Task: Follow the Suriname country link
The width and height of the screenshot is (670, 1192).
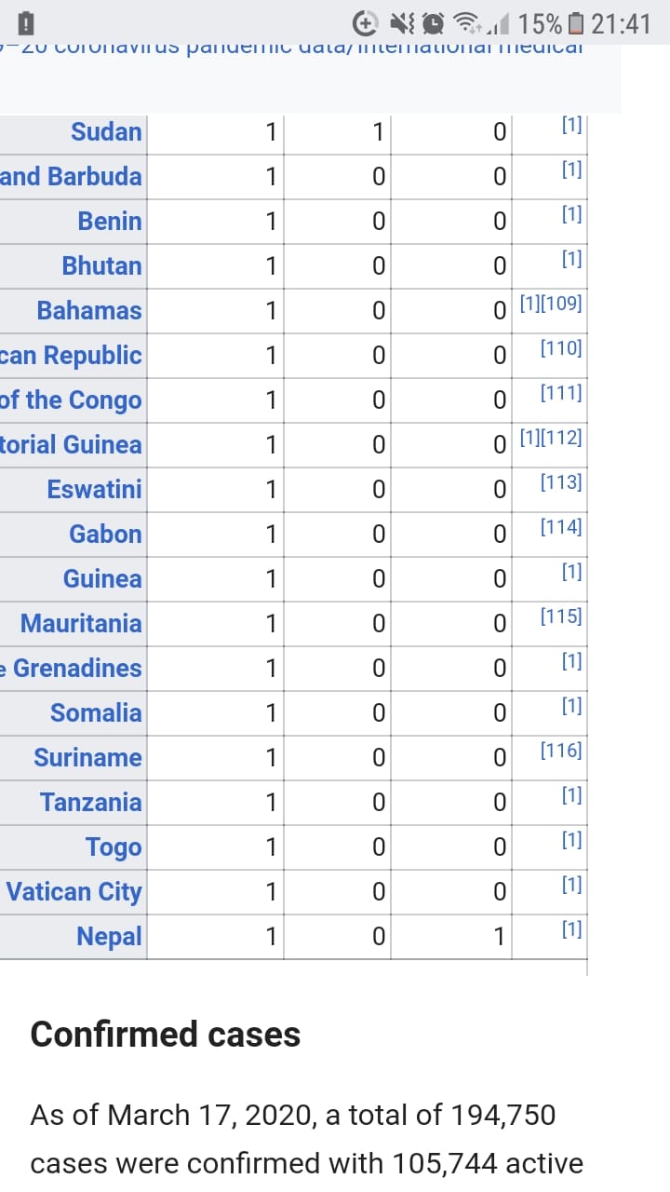Action: click(87, 758)
